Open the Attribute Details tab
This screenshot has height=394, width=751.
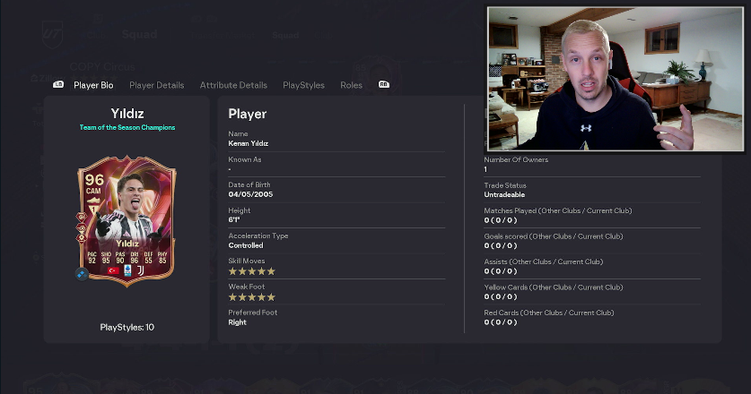[233, 85]
